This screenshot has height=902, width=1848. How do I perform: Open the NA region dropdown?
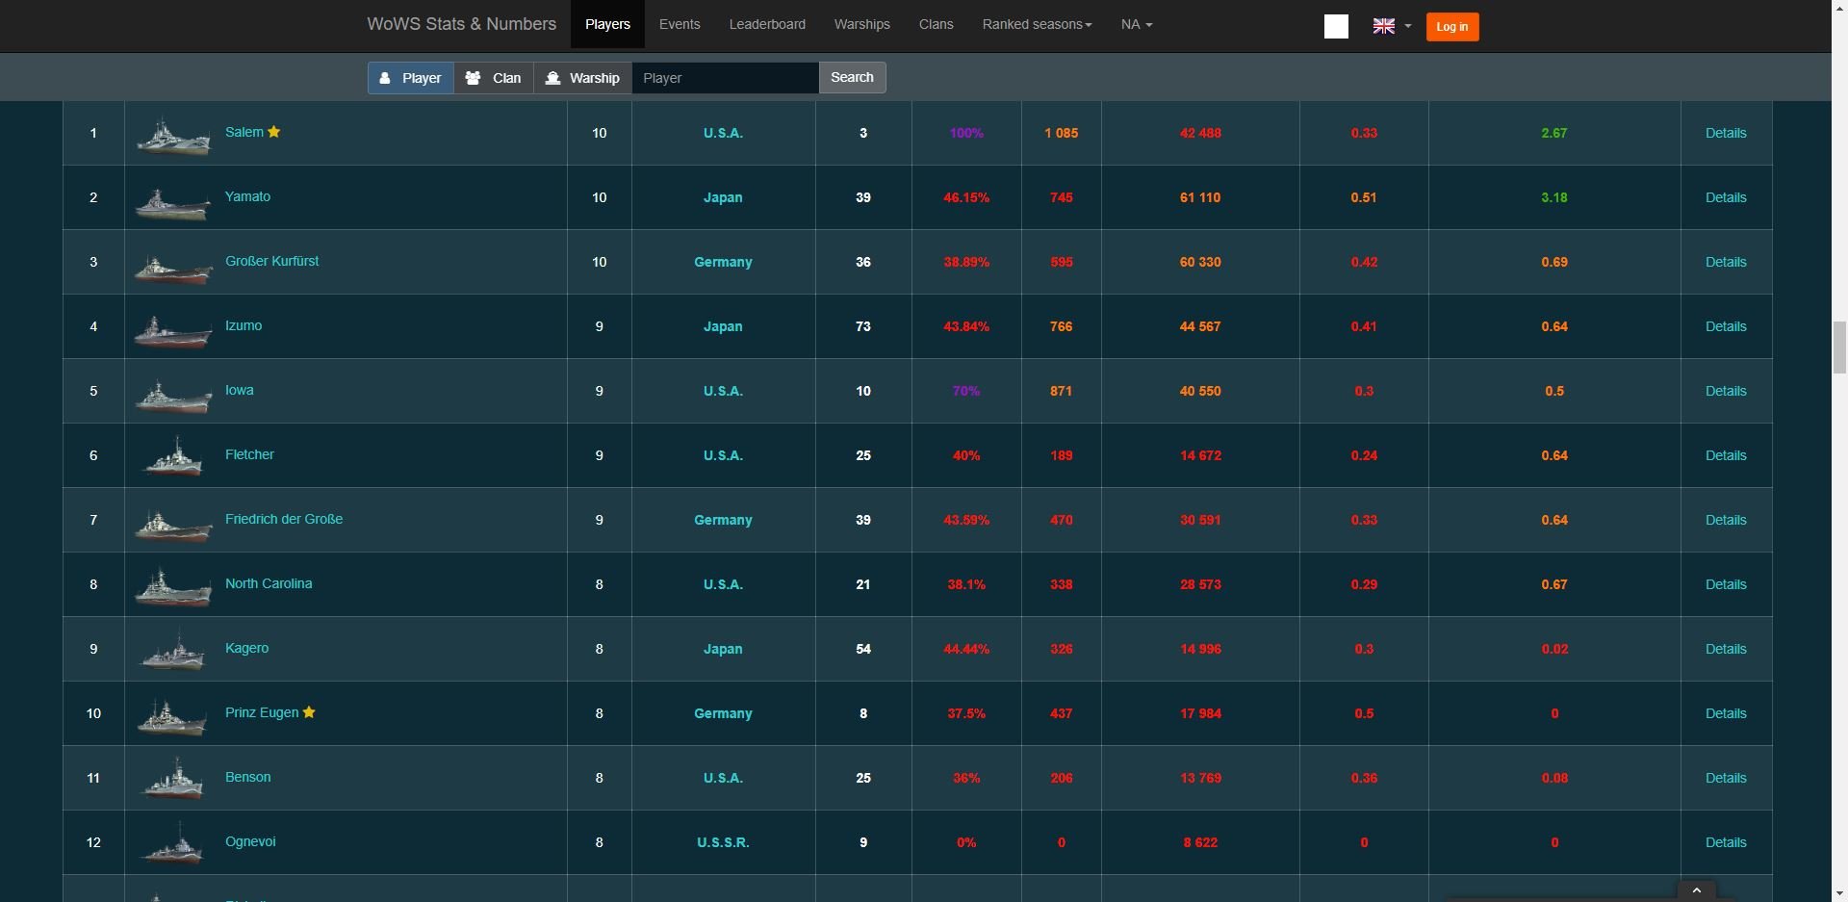tap(1136, 24)
